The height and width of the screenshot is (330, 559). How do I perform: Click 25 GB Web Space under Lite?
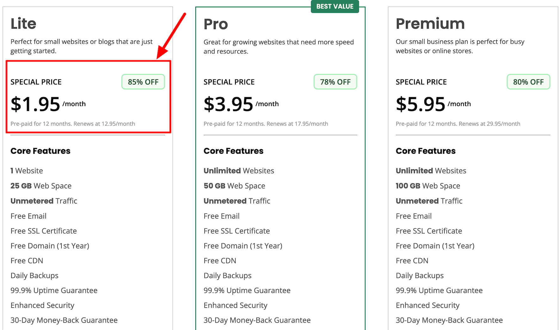(x=41, y=186)
